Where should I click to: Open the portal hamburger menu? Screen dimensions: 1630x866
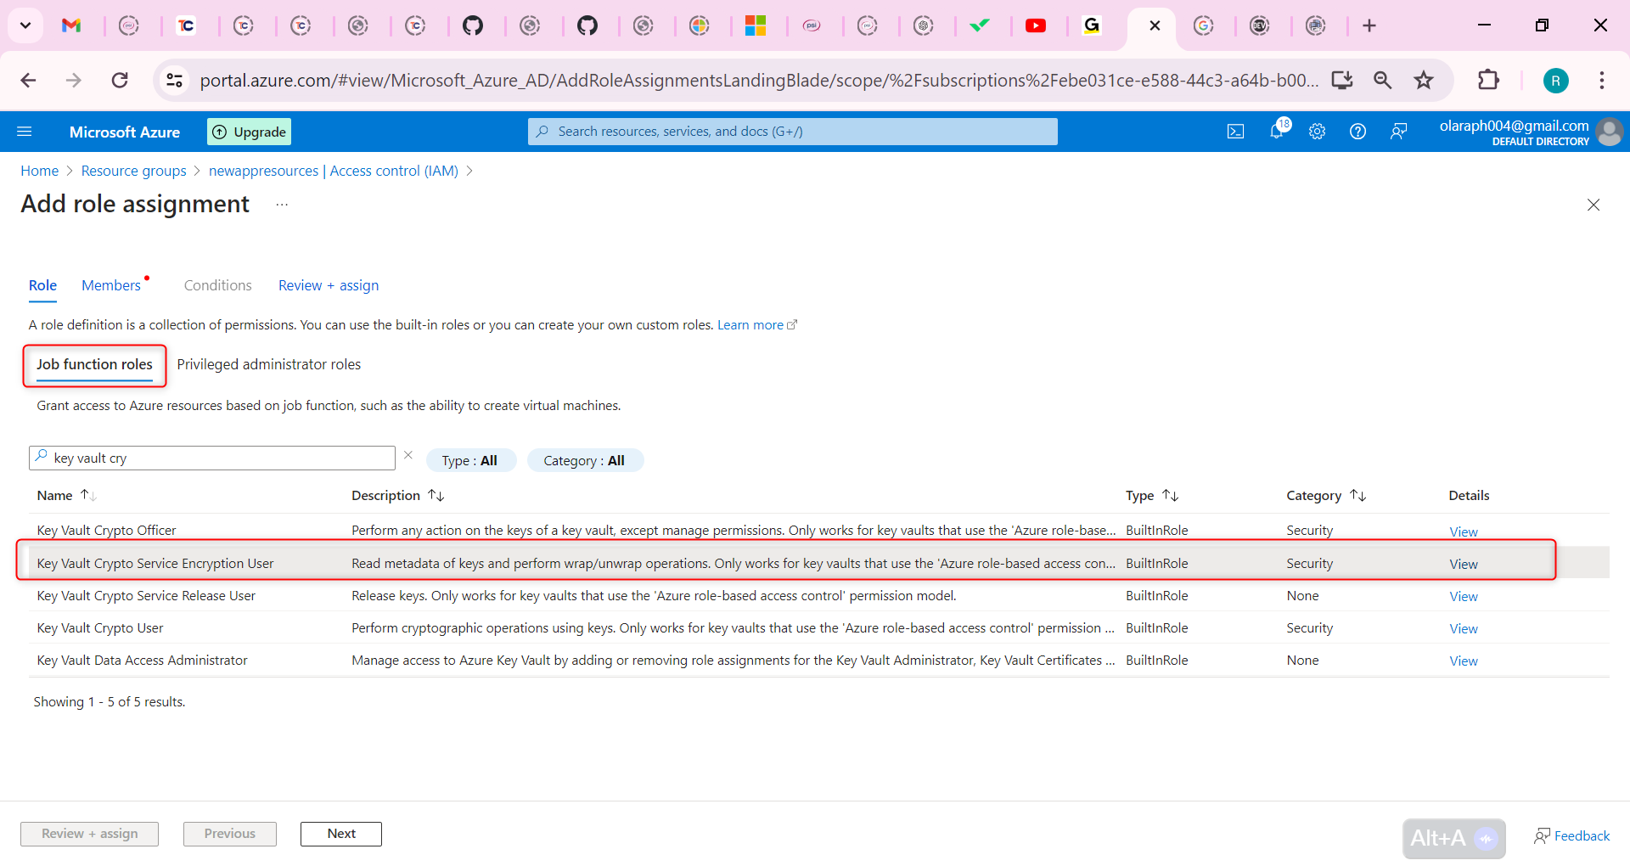[x=25, y=131]
